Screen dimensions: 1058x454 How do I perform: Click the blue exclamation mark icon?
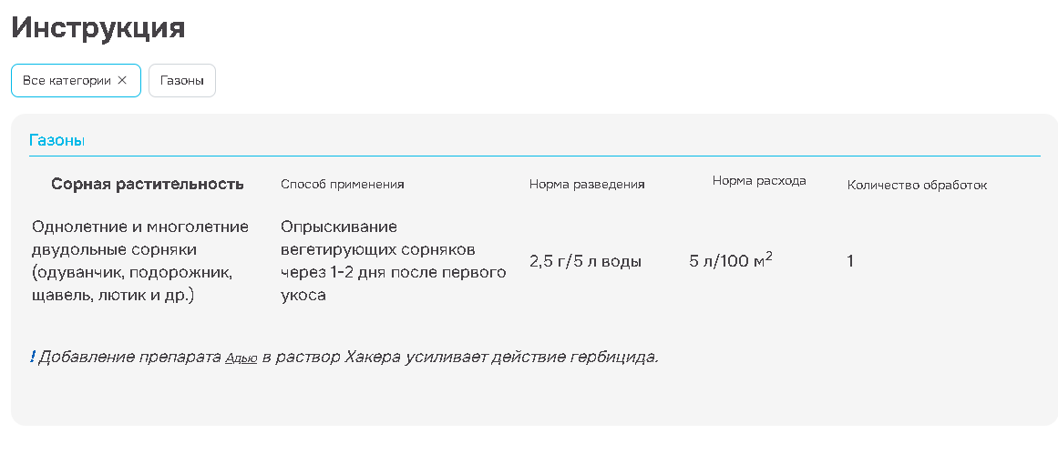(32, 357)
